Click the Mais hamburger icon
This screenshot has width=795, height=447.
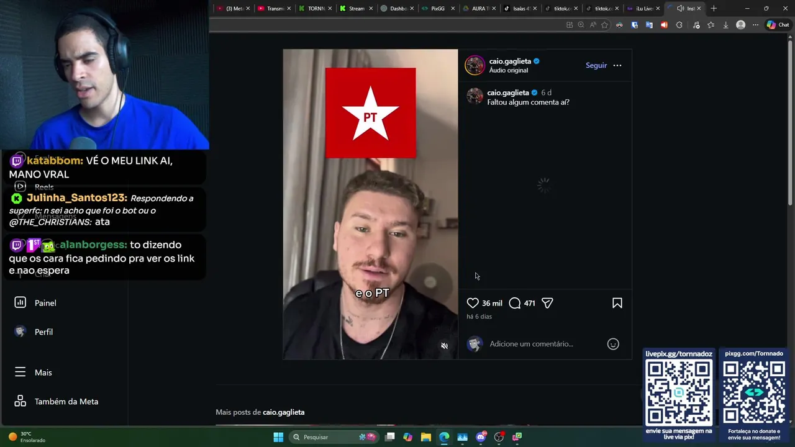(20, 372)
